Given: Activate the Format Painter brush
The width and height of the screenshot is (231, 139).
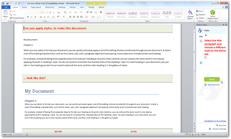Looking at the screenshot, I should tap(17, 18).
